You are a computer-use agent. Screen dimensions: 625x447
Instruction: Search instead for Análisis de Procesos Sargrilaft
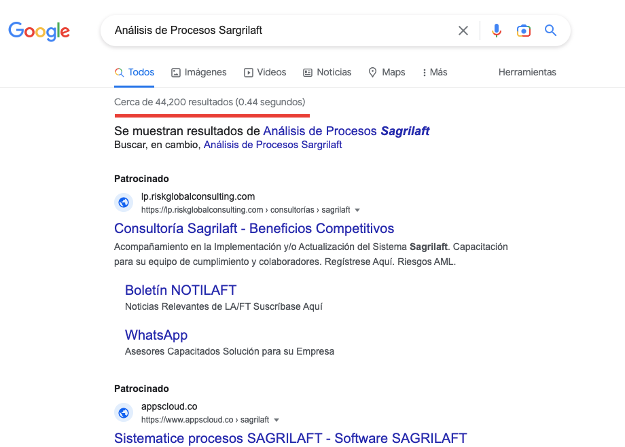tap(272, 145)
